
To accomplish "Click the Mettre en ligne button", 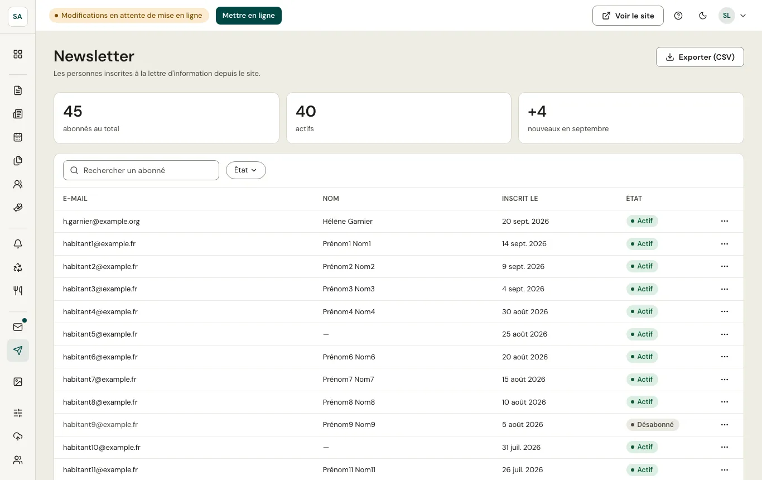I will coord(249,16).
